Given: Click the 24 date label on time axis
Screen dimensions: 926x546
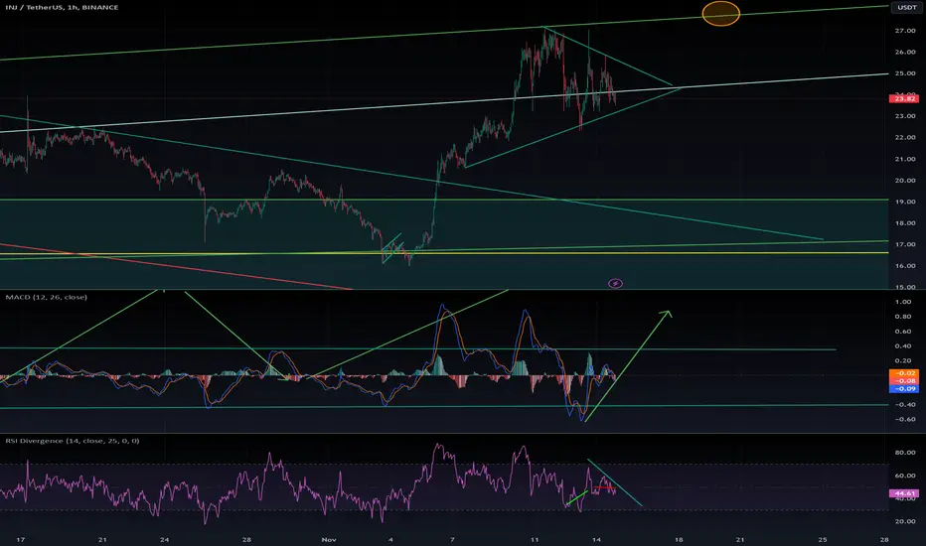Looking at the screenshot, I should pos(164,539).
